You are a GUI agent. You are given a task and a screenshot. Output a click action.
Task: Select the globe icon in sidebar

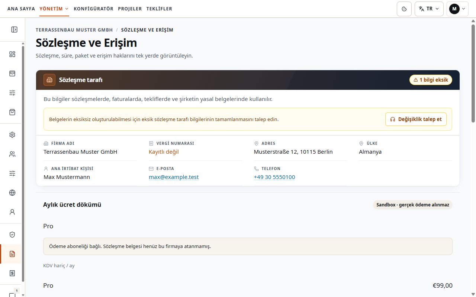[x=12, y=193]
